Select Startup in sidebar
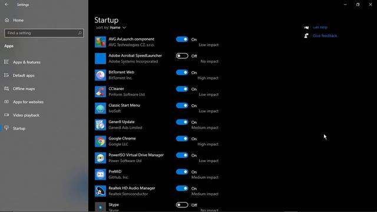 pyautogui.click(x=19, y=128)
